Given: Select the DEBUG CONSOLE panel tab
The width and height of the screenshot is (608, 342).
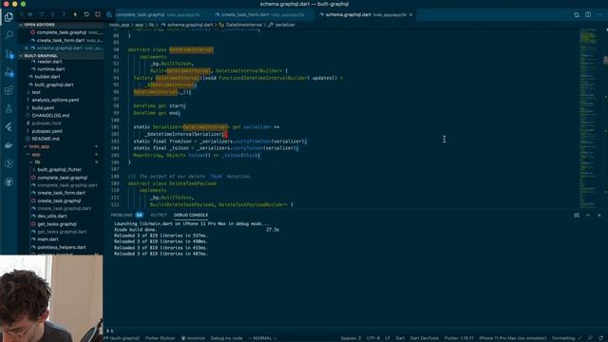Looking at the screenshot, I should pos(191,215).
